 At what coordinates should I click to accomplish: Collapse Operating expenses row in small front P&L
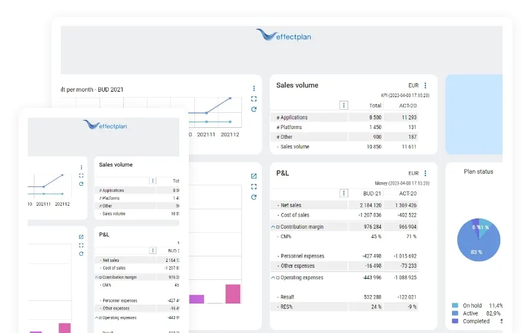point(97,318)
